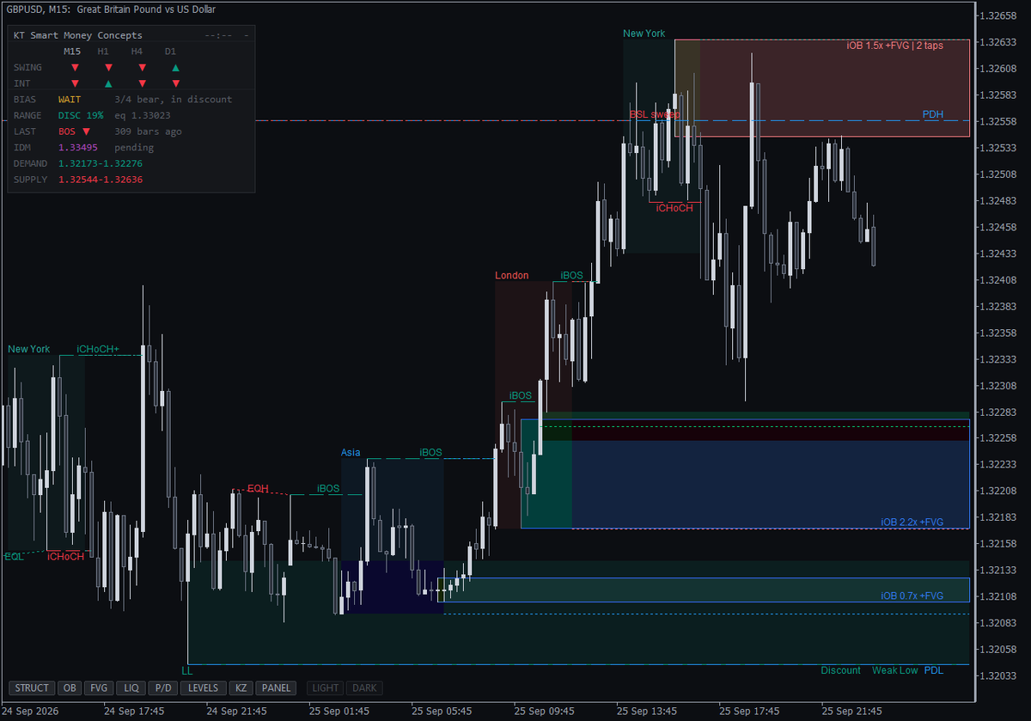Click the WAIT bias value

[x=70, y=100]
